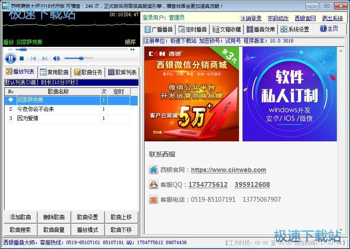The height and width of the screenshot is (249, 350).
Task: Open 歌曲音量 button
Action: coord(54,230)
